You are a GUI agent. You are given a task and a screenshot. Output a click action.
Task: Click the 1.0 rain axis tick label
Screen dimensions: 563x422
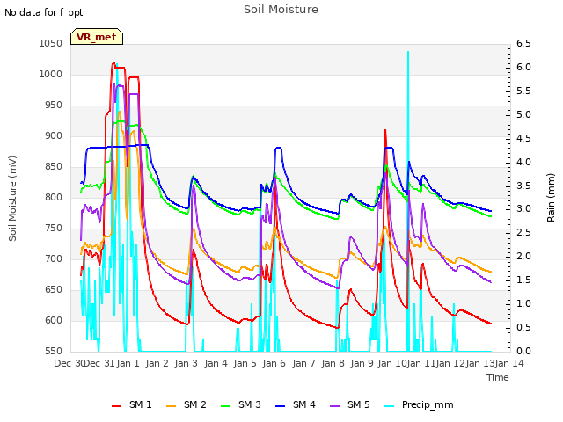tap(523, 303)
